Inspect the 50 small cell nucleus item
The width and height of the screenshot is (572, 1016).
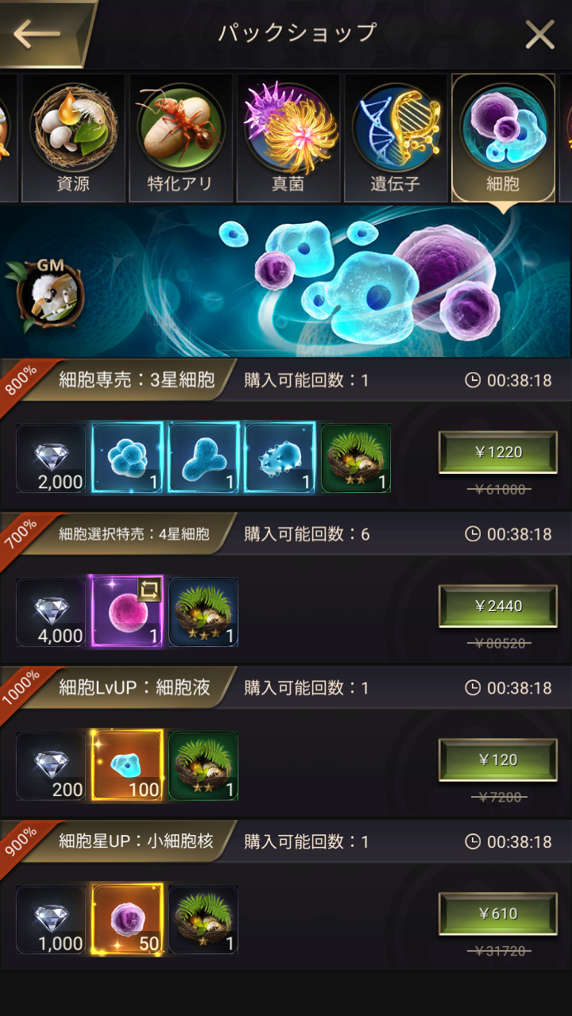pos(128,920)
